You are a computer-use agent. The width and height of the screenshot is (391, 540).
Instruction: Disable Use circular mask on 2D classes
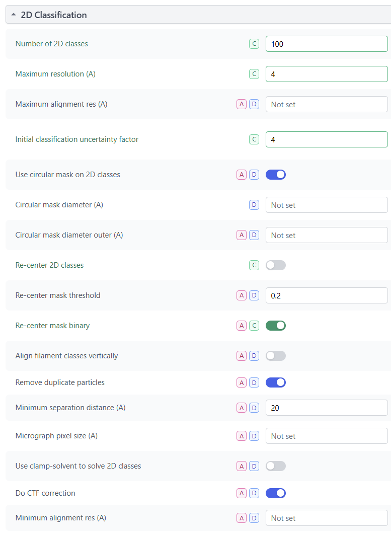pos(276,175)
